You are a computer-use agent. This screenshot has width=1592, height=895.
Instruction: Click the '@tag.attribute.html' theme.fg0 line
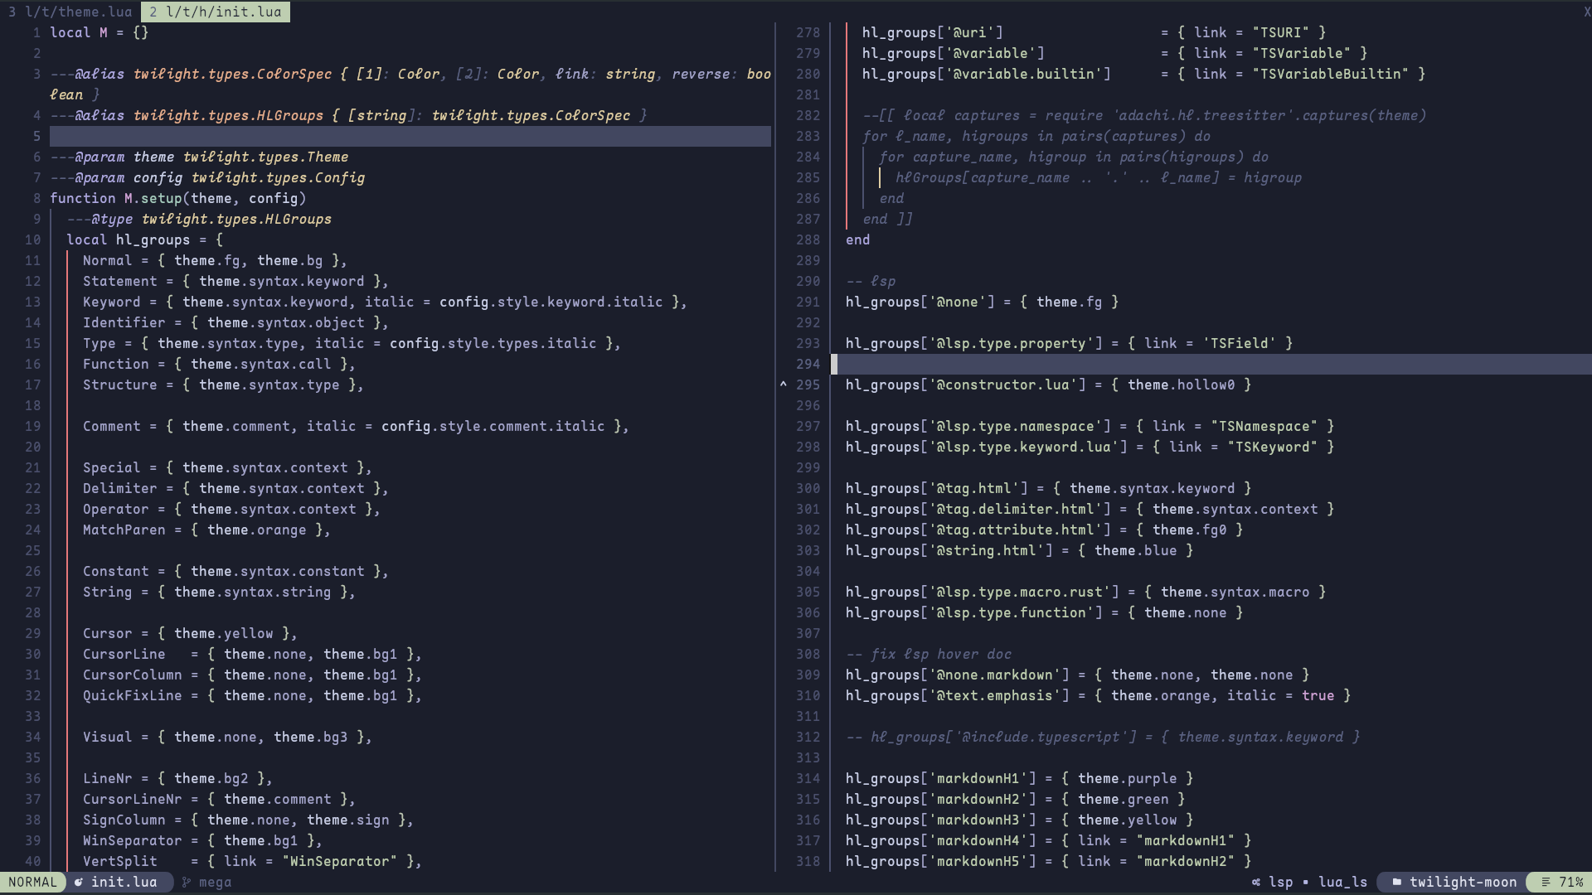(x=1045, y=530)
